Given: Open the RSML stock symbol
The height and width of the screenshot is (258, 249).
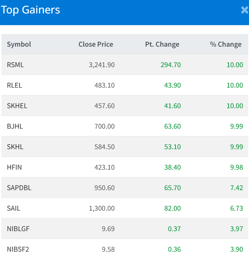Looking at the screenshot, I should (15, 65).
